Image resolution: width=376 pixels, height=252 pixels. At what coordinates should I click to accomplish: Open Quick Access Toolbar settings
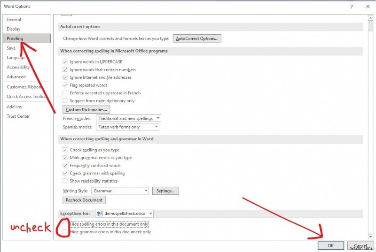(x=26, y=97)
